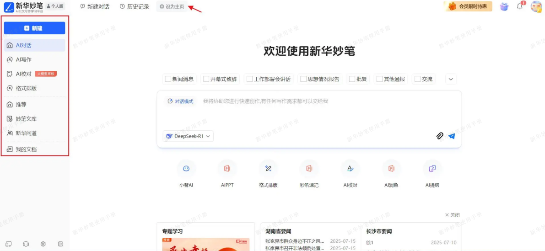This screenshot has height=251, width=545.
Task: Click the 我的文档 document icon
Action: pos(10,150)
